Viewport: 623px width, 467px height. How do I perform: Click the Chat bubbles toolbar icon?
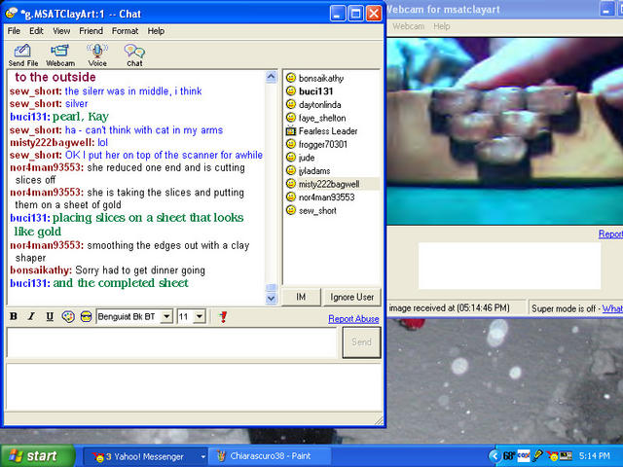click(x=134, y=55)
